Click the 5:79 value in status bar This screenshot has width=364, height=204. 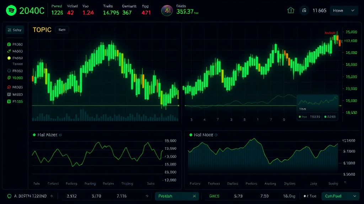coord(238,196)
